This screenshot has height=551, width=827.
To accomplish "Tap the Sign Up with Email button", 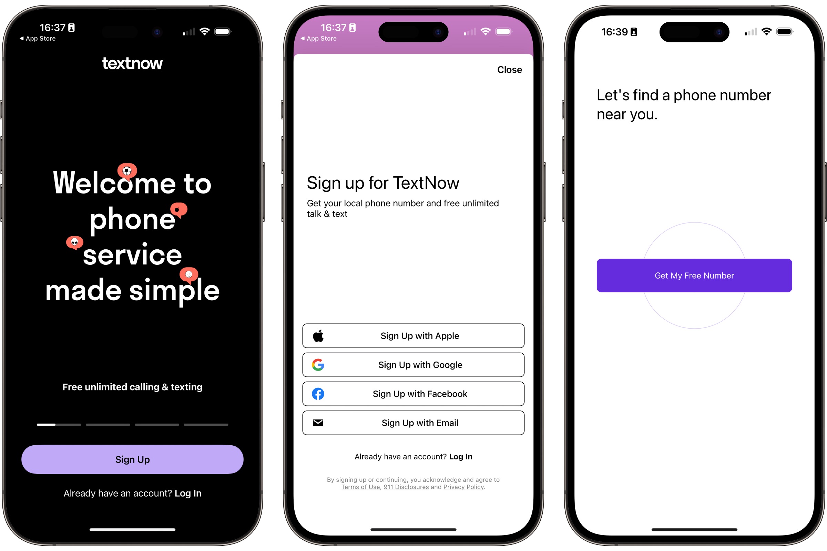I will tap(413, 423).
